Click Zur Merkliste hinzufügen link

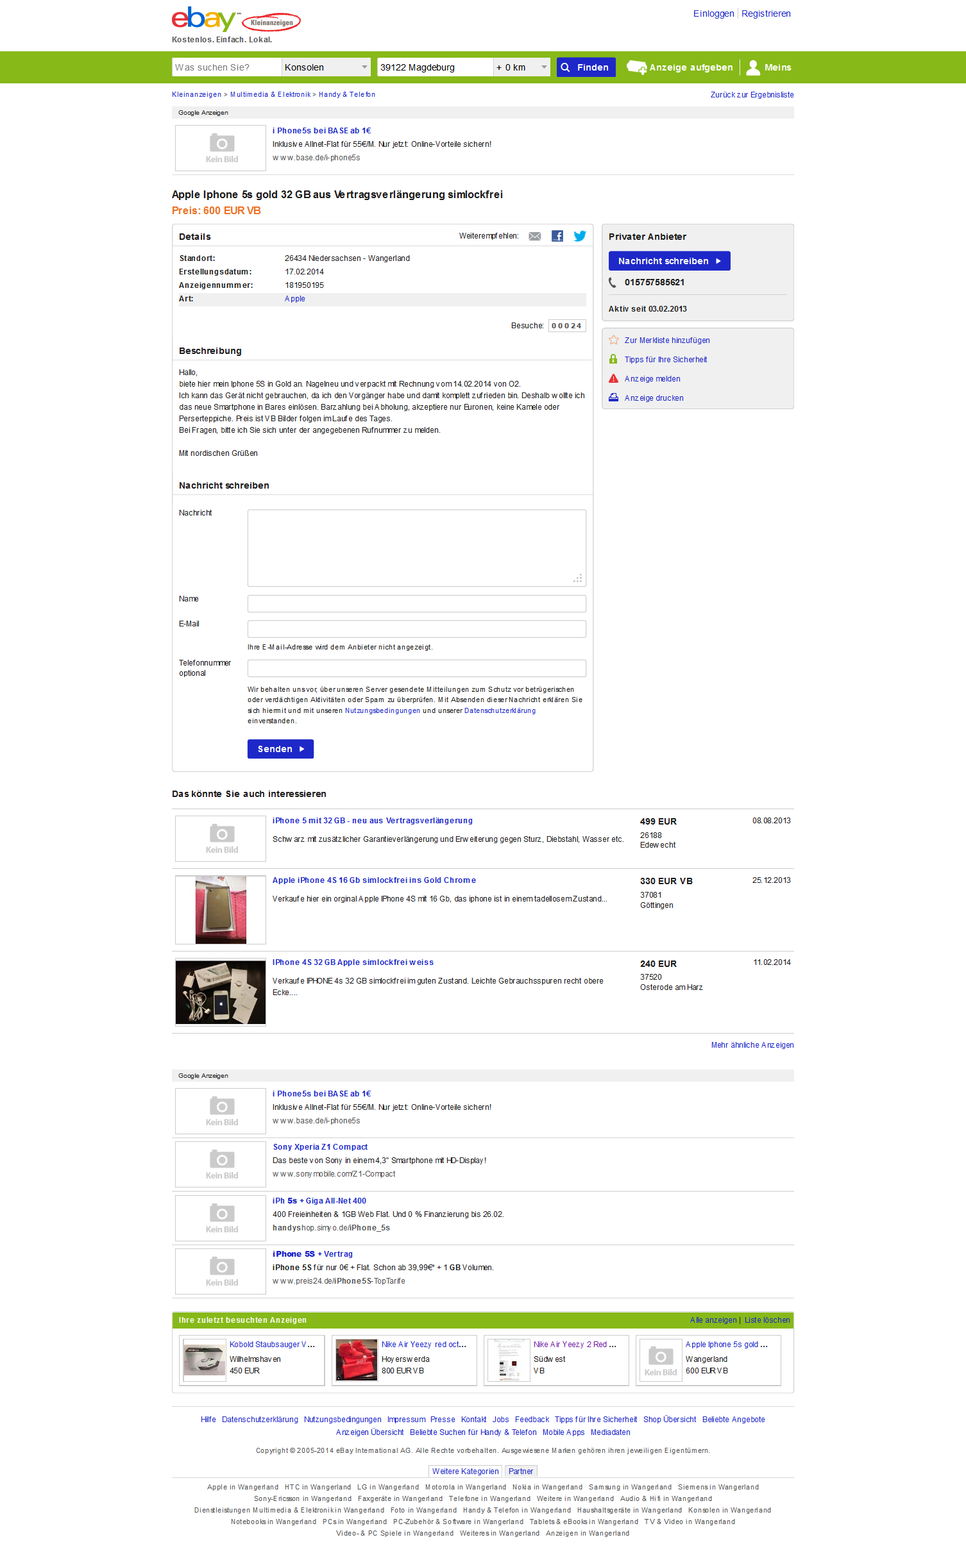(x=667, y=340)
